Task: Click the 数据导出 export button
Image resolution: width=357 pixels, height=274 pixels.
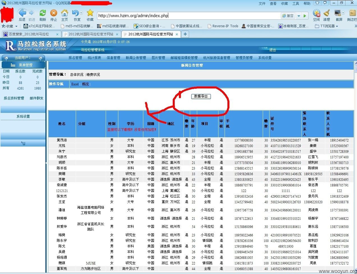Action: [x=201, y=96]
